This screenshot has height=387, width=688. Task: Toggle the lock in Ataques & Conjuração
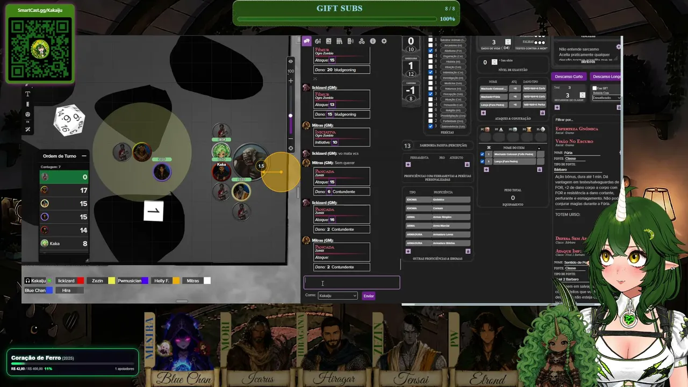point(543,113)
